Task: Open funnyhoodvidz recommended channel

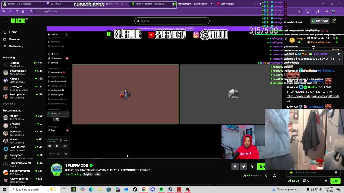Action: (x=23, y=180)
